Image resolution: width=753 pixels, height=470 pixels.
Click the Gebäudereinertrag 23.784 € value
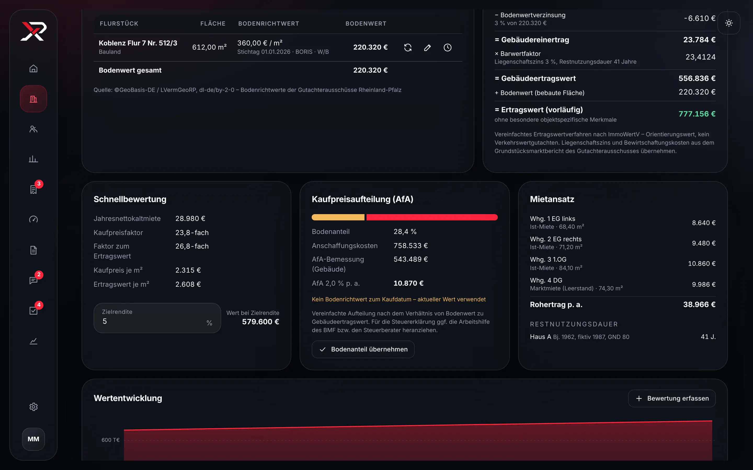click(699, 40)
